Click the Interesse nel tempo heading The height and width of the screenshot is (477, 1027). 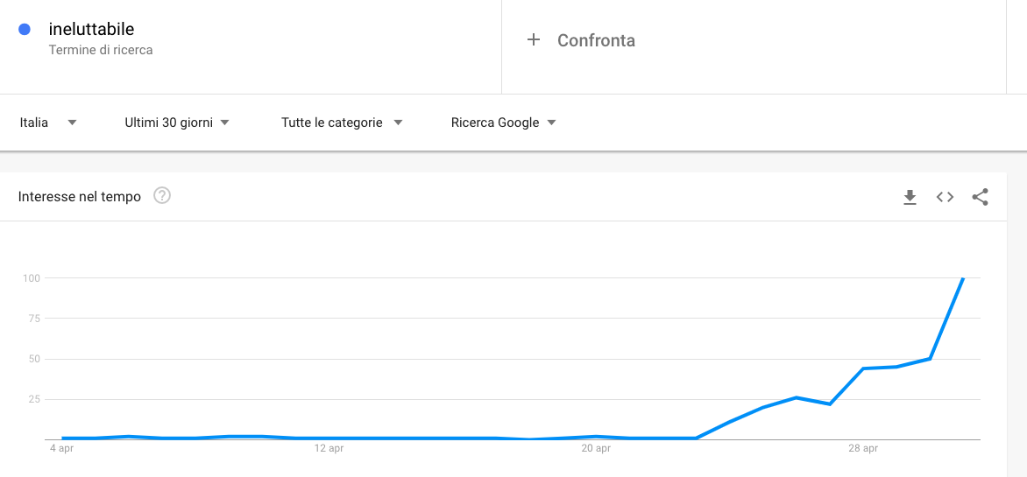(x=79, y=196)
